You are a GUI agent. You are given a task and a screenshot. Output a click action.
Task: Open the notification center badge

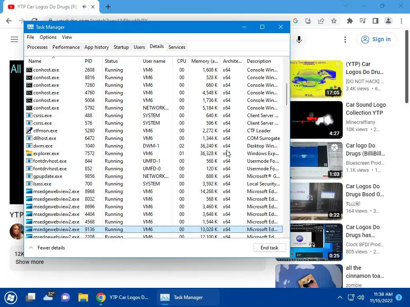[399, 297]
